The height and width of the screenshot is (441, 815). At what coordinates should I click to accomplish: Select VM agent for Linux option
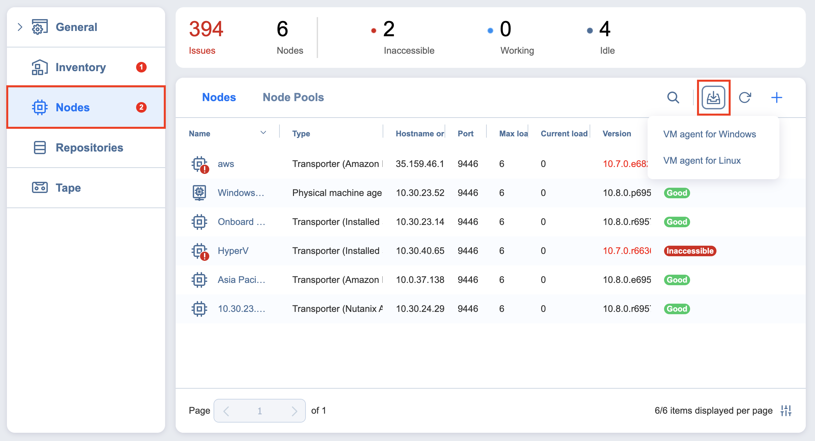coord(702,161)
